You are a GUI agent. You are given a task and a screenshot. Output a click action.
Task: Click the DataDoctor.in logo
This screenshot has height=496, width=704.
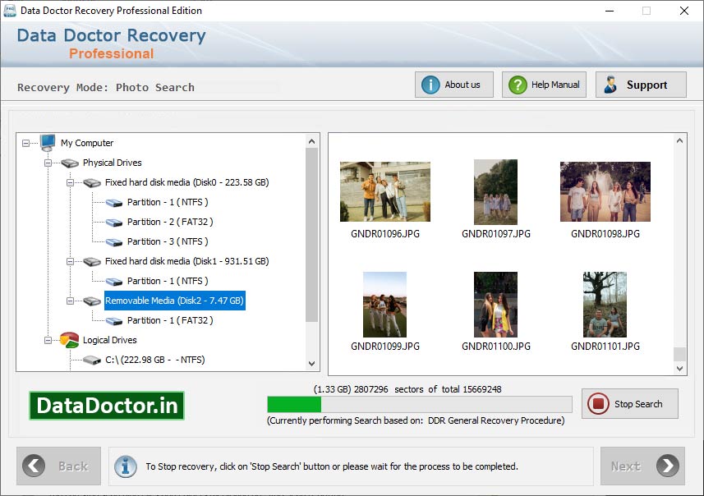click(x=106, y=405)
